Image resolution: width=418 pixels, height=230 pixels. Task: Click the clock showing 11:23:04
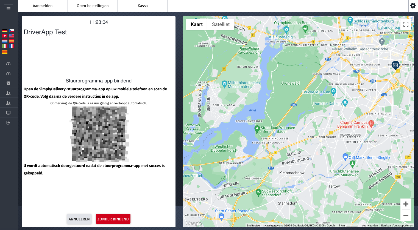pos(99,22)
